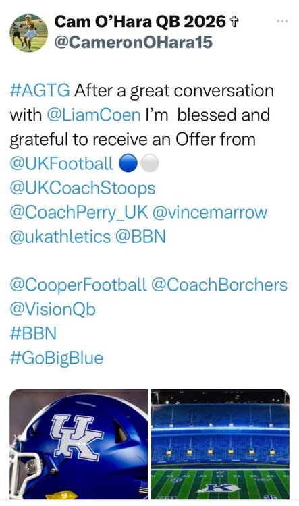This screenshot has height=506, width=299.
Task: Click the cross icon beside the name
Action: [x=234, y=22]
